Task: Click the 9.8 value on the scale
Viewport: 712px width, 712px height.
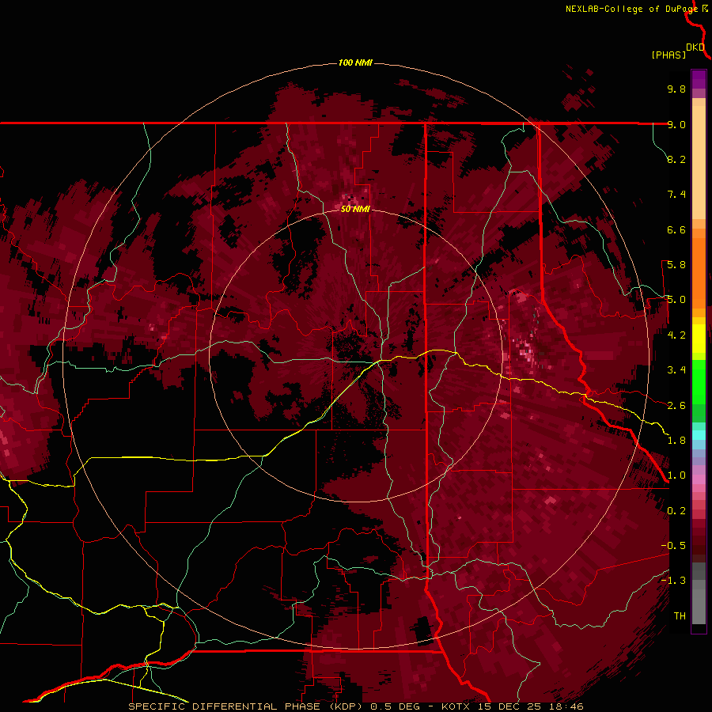Action: tap(676, 89)
